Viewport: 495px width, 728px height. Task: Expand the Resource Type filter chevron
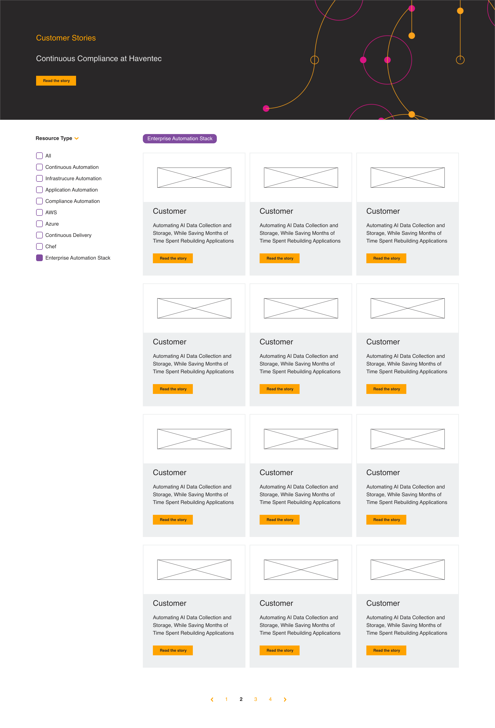(77, 138)
